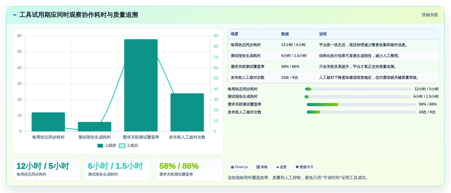Click the 测试报告生成耗时 bar in chart
Viewport: 451px width, 193px height.
click(x=95, y=127)
